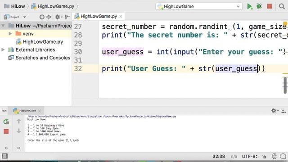Click the status bar speech bubble icon

283,157
